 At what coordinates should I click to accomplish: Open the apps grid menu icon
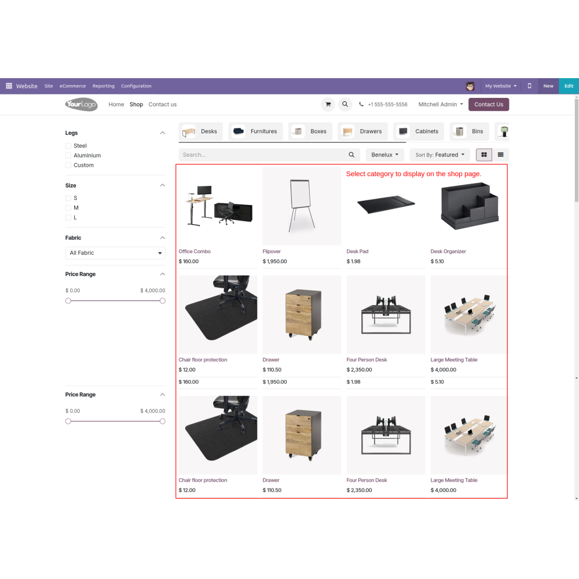tap(9, 86)
